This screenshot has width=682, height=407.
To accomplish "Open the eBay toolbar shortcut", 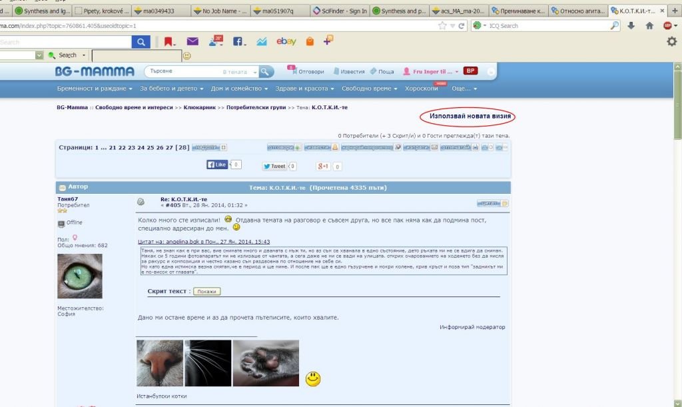I will tap(286, 41).
